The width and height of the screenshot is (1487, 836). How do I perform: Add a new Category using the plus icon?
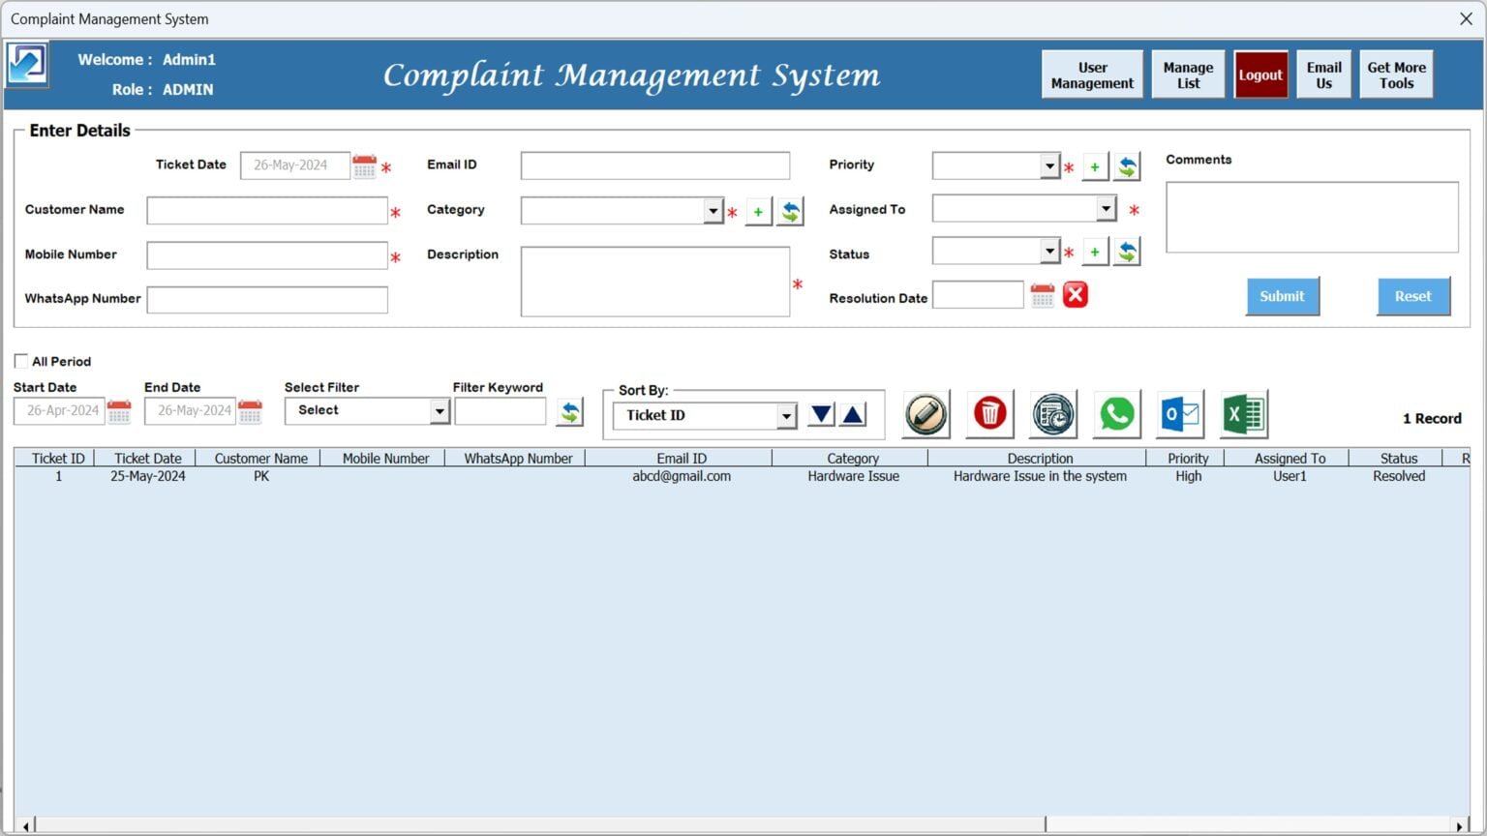(x=758, y=210)
